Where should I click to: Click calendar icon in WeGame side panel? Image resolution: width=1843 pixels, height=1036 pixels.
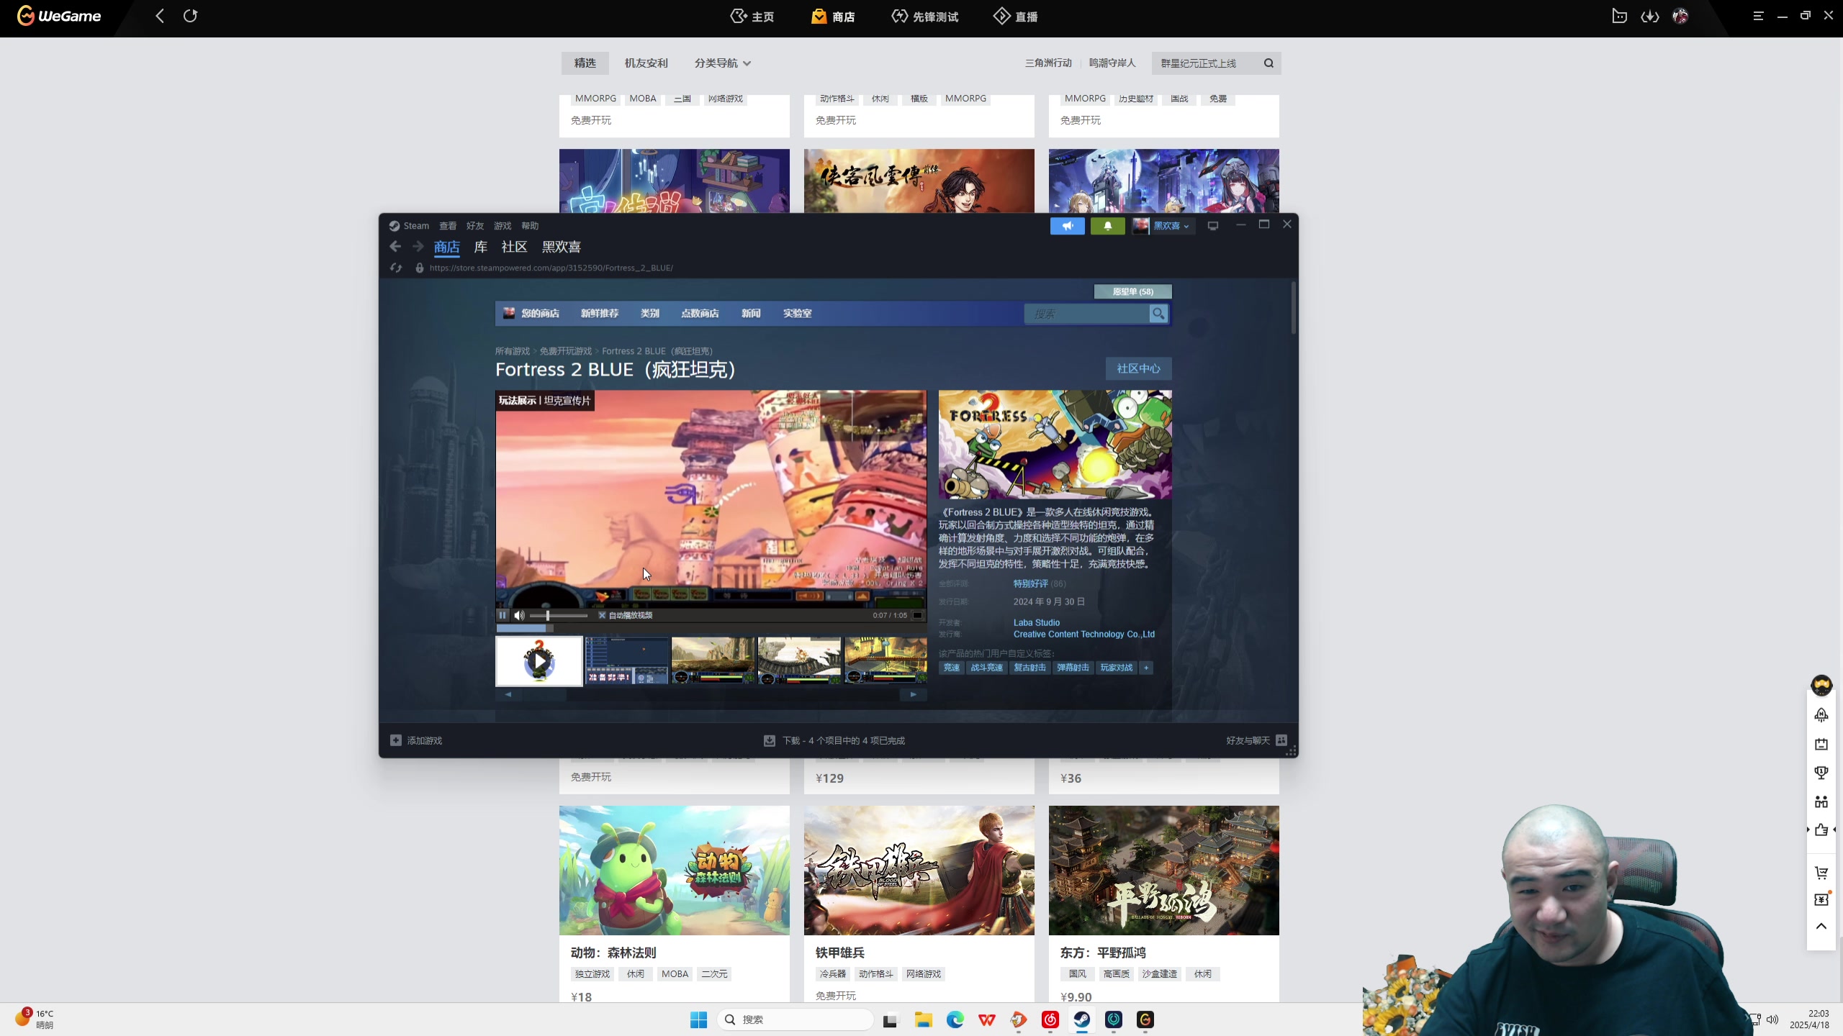click(x=1821, y=744)
